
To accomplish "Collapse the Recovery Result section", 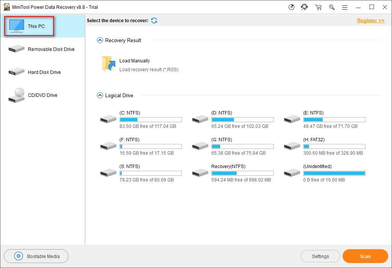I will pyautogui.click(x=100, y=40).
